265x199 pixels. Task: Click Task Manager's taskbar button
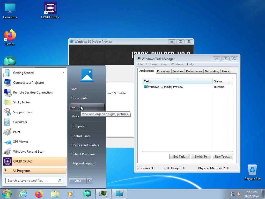coord(103,194)
